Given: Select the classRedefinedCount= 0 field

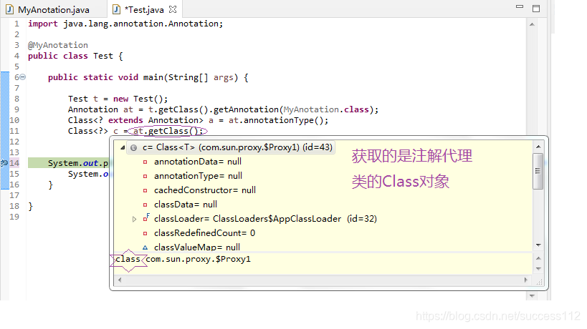Looking at the screenshot, I should pyautogui.click(x=204, y=233).
